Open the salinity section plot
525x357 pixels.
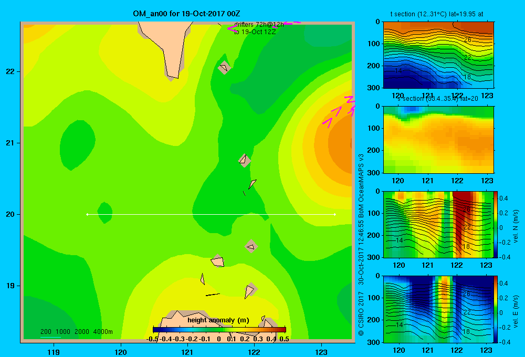(x=438, y=140)
